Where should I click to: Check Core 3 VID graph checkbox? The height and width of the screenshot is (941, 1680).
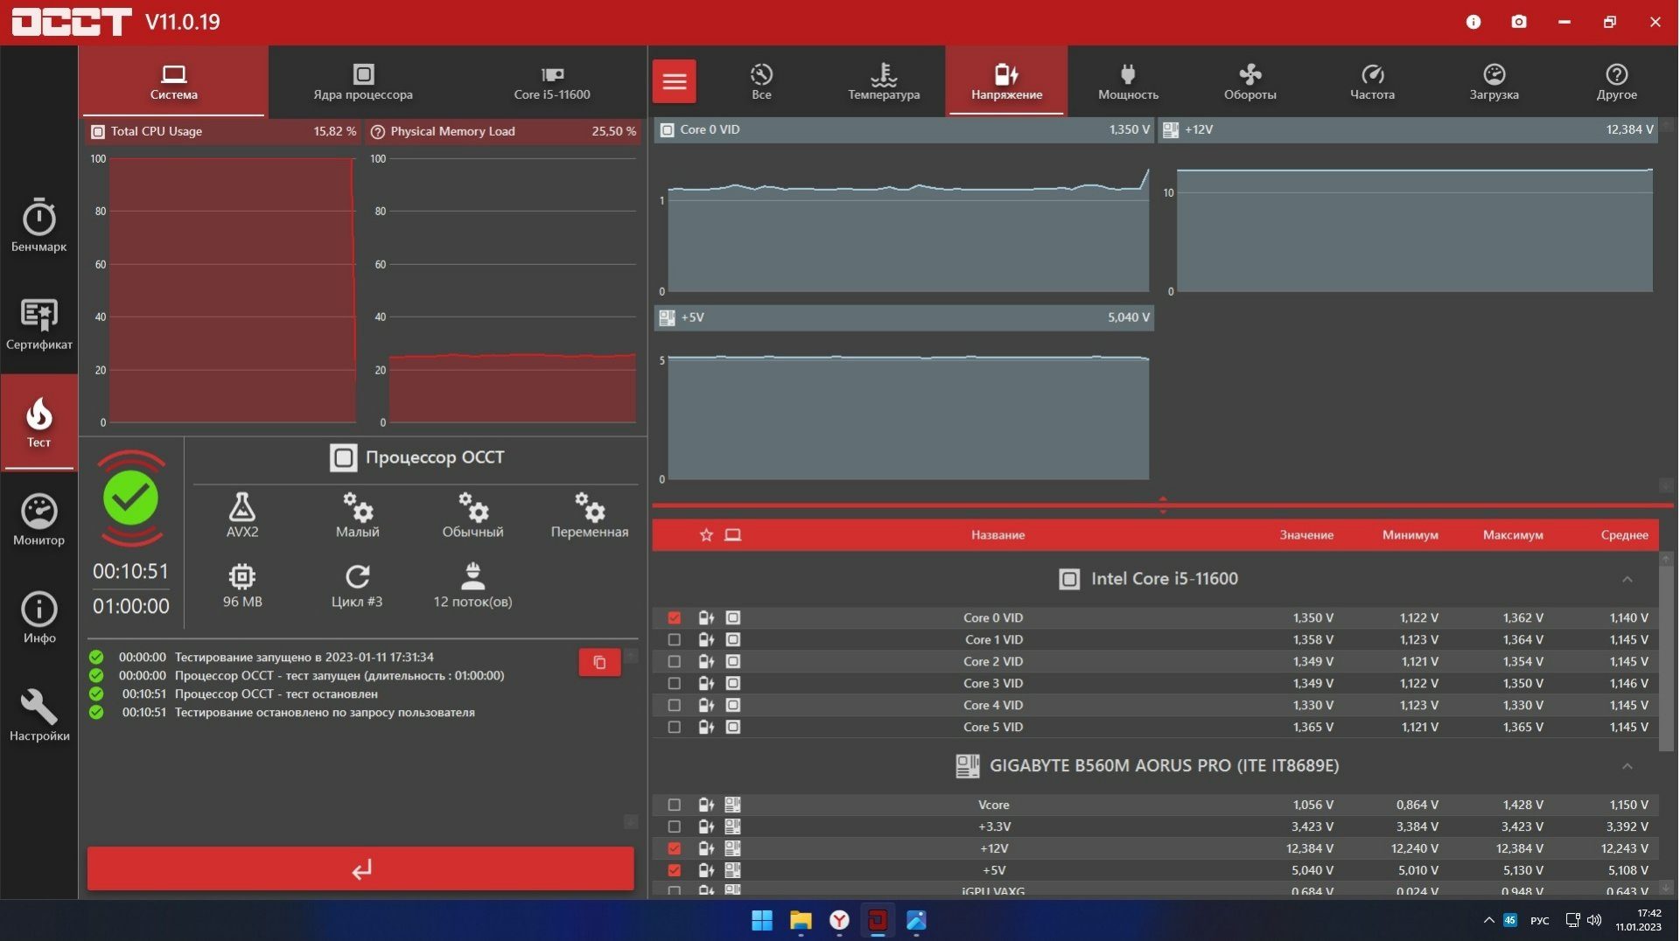674,683
